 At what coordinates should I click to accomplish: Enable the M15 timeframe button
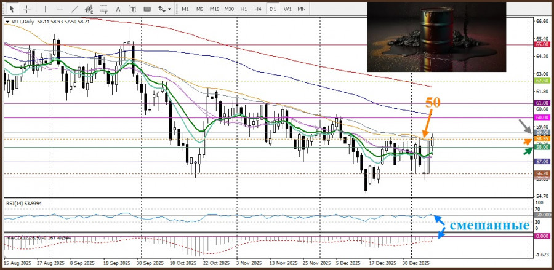coord(214,9)
